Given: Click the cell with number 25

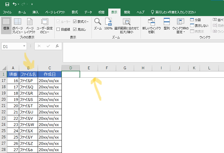Looking at the screenshot, I should (13, 137).
